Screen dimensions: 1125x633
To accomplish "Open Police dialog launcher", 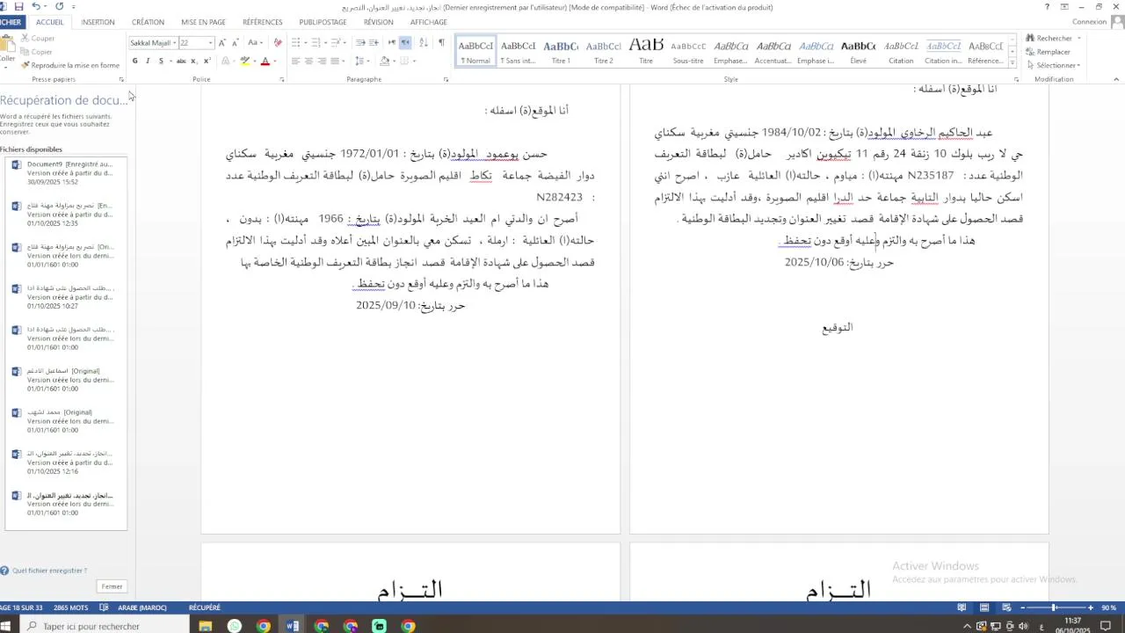I will (x=282, y=80).
